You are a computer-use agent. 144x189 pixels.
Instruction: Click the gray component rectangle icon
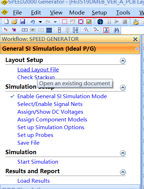click(x=33, y=30)
